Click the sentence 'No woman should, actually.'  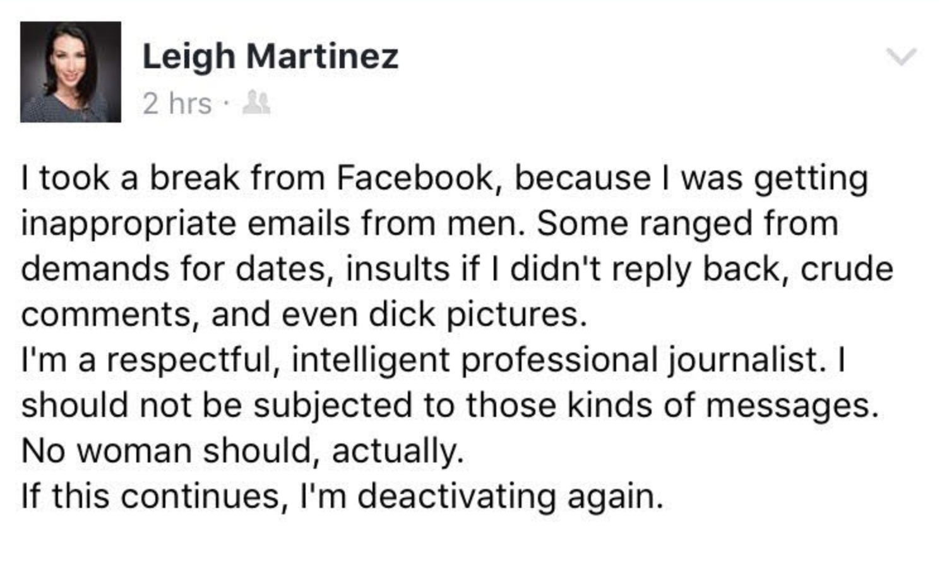pos(242,451)
